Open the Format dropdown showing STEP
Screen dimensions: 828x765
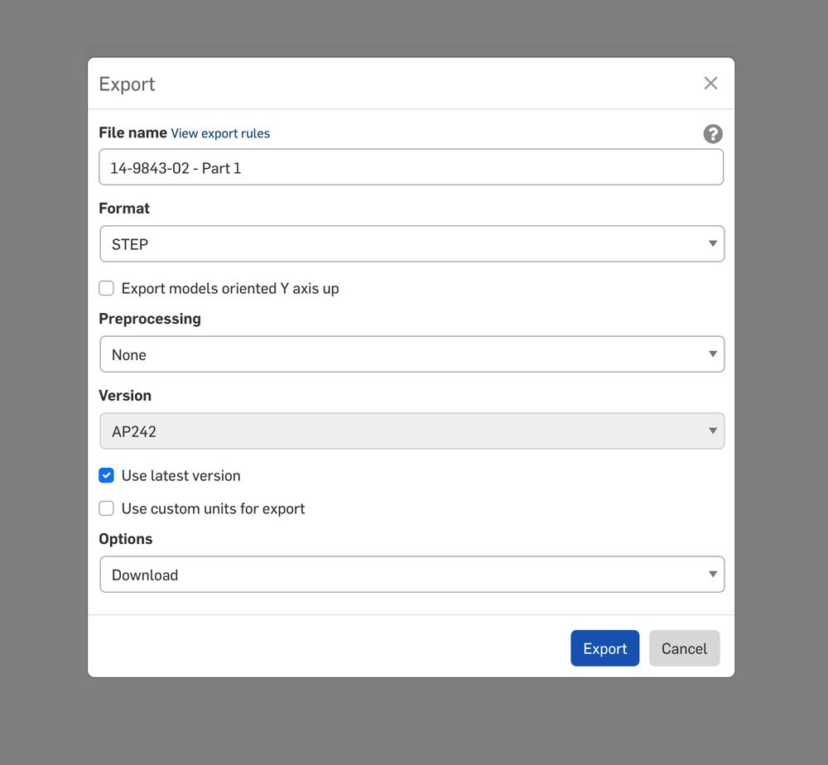click(x=412, y=243)
